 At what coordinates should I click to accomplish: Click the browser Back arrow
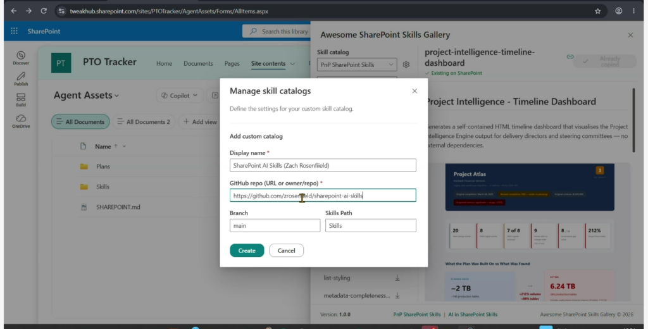pos(14,11)
